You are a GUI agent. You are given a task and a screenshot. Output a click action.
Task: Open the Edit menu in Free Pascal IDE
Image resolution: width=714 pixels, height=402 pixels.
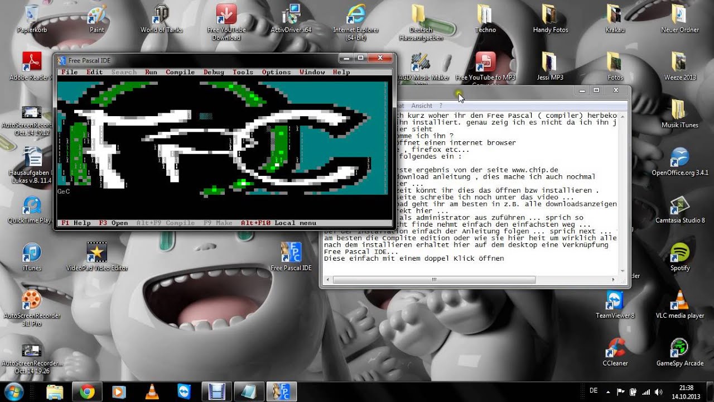pos(95,72)
